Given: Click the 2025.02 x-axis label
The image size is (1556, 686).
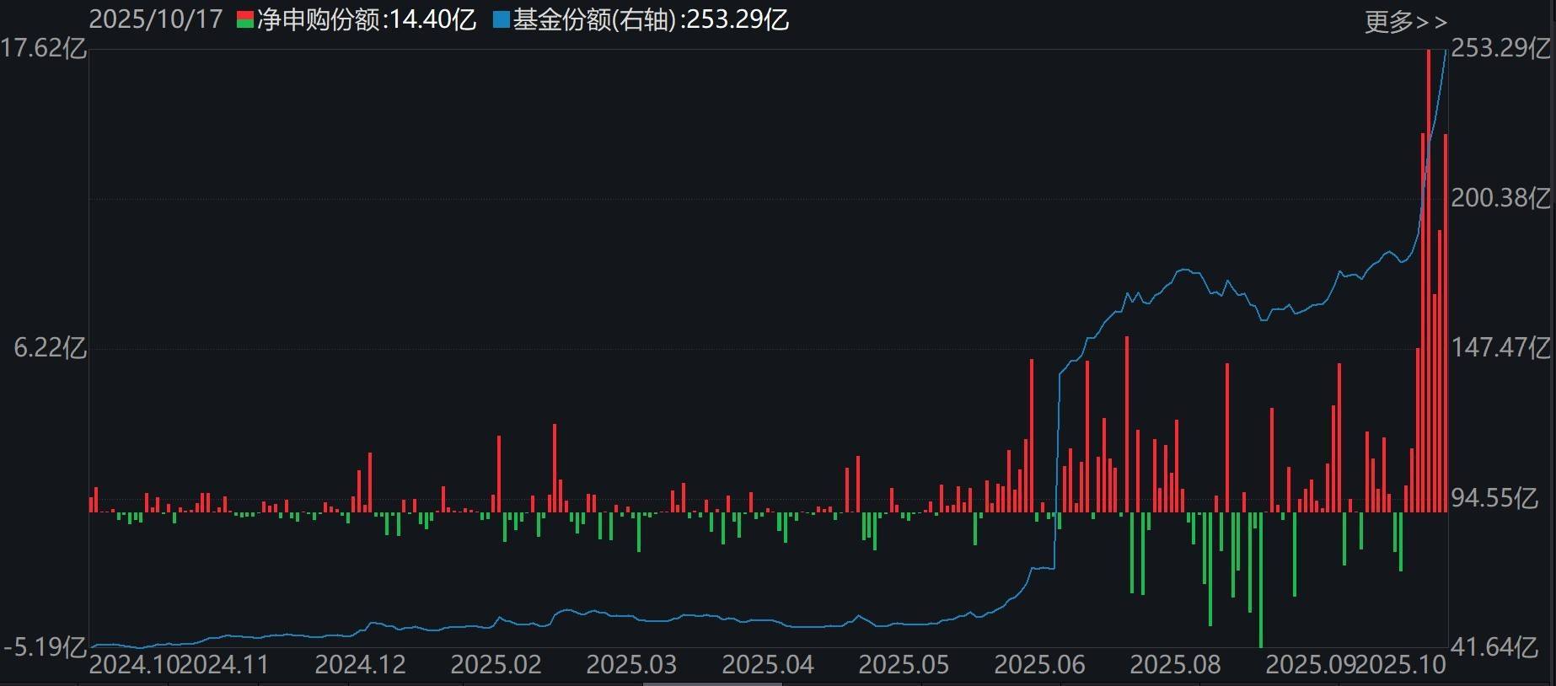Looking at the screenshot, I should 496,664.
